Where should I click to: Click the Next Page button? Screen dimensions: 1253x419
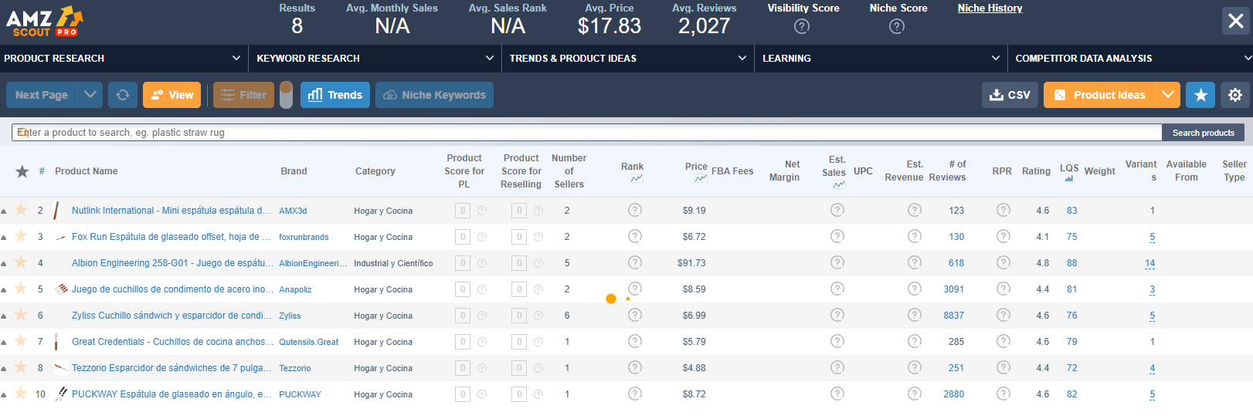pyautogui.click(x=42, y=95)
